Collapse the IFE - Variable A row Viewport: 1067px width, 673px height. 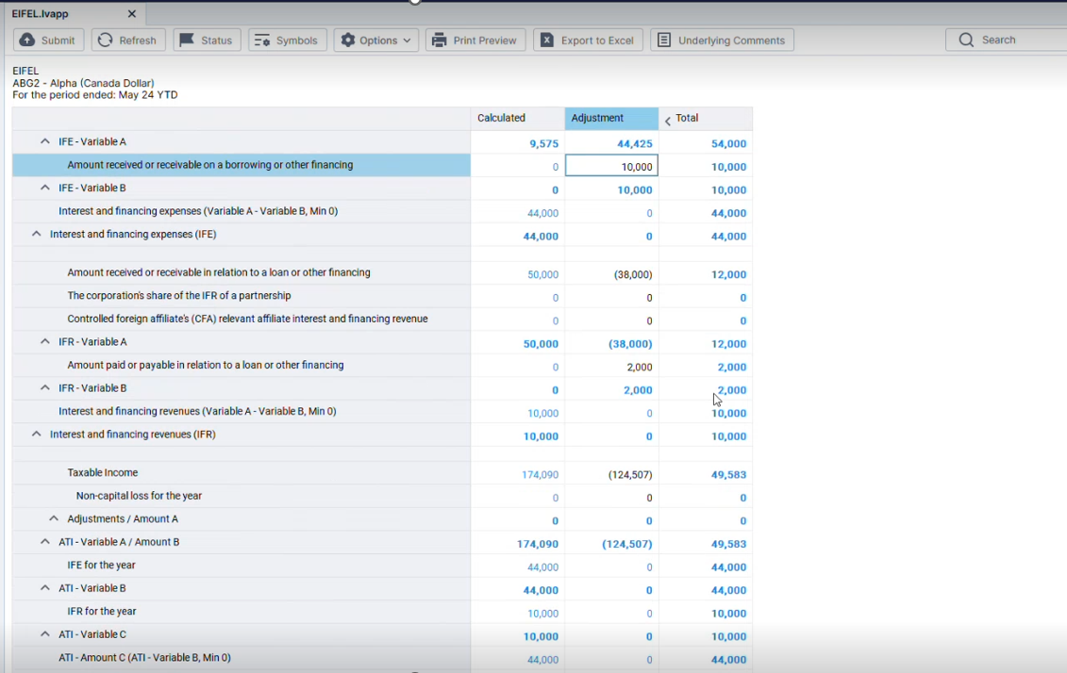coord(44,141)
